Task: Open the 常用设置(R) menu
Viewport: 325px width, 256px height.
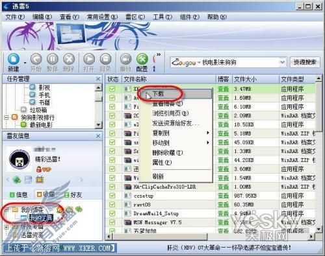Action: click(102, 17)
